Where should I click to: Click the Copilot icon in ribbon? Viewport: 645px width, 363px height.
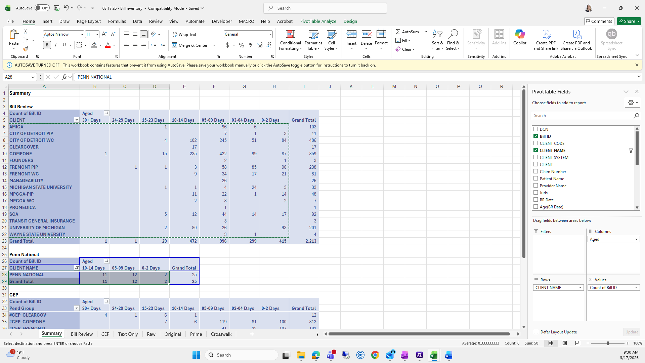coord(520,34)
